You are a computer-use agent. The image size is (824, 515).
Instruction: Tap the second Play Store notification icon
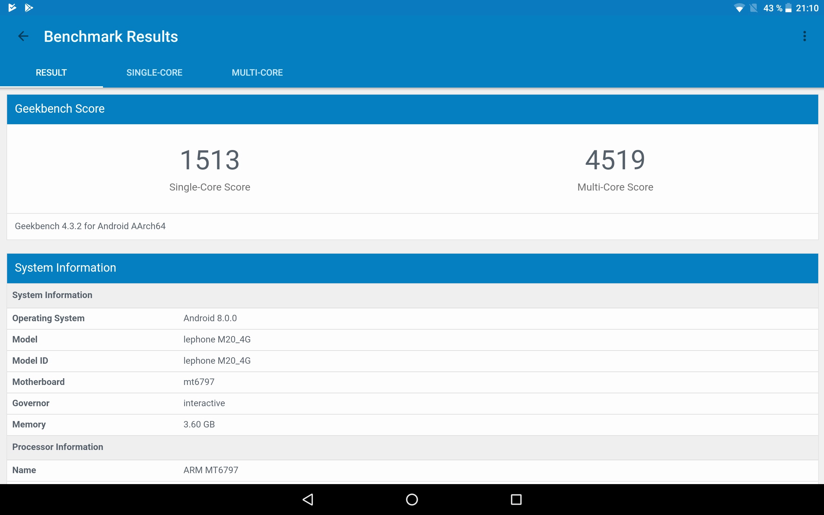29,7
